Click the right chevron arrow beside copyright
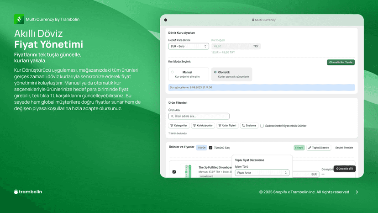The image size is (378, 213). click(357, 192)
